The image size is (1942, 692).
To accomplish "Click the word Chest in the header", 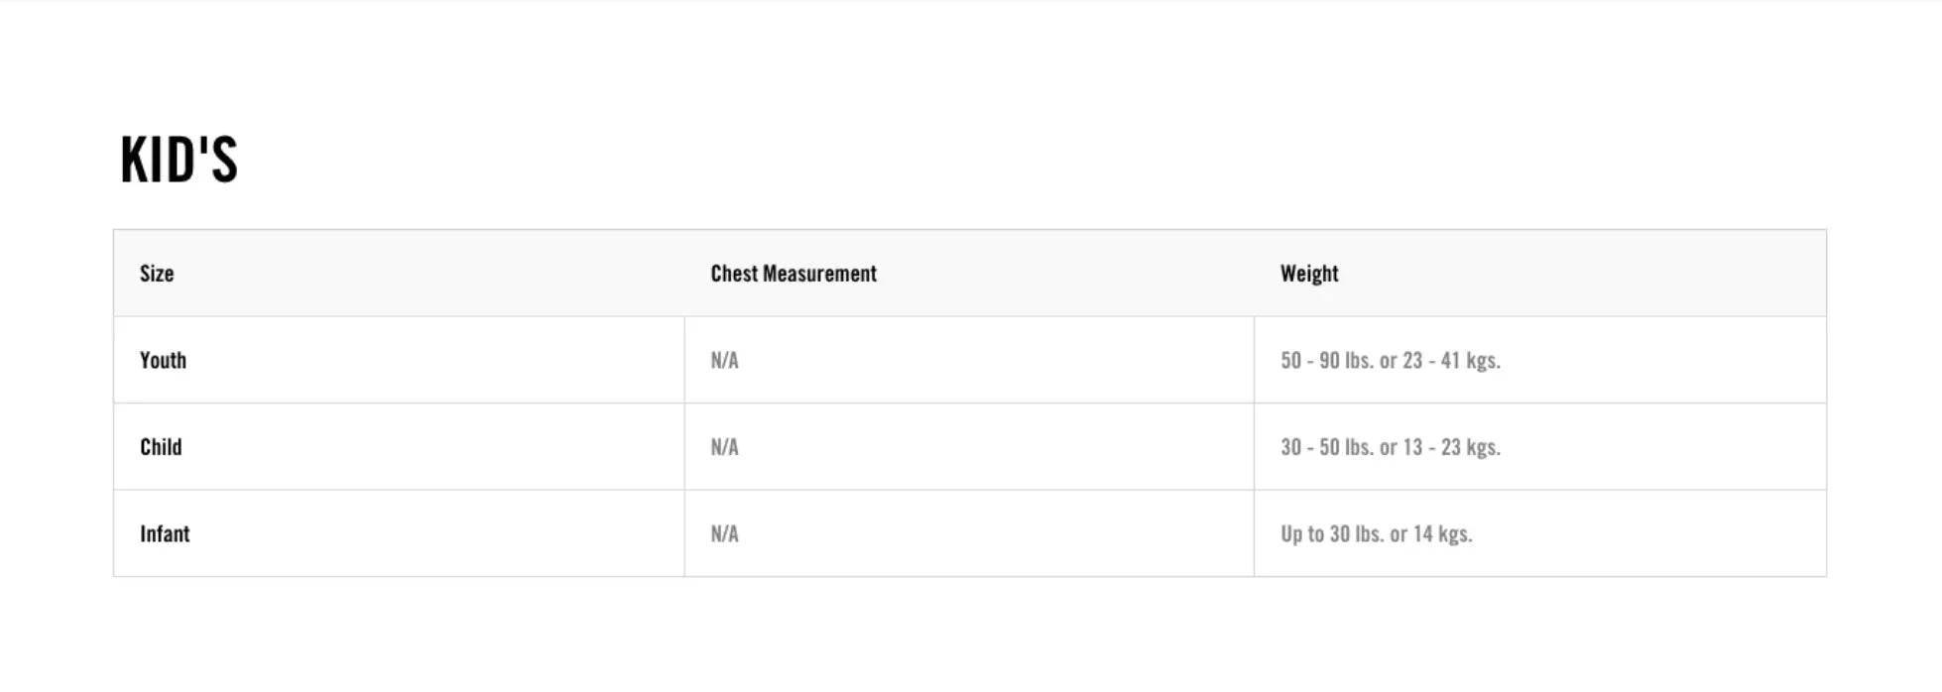I will pyautogui.click(x=734, y=274).
